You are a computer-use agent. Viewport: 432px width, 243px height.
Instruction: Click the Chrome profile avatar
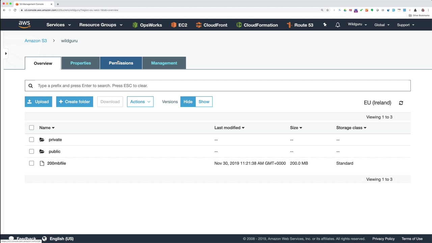coord(423,10)
